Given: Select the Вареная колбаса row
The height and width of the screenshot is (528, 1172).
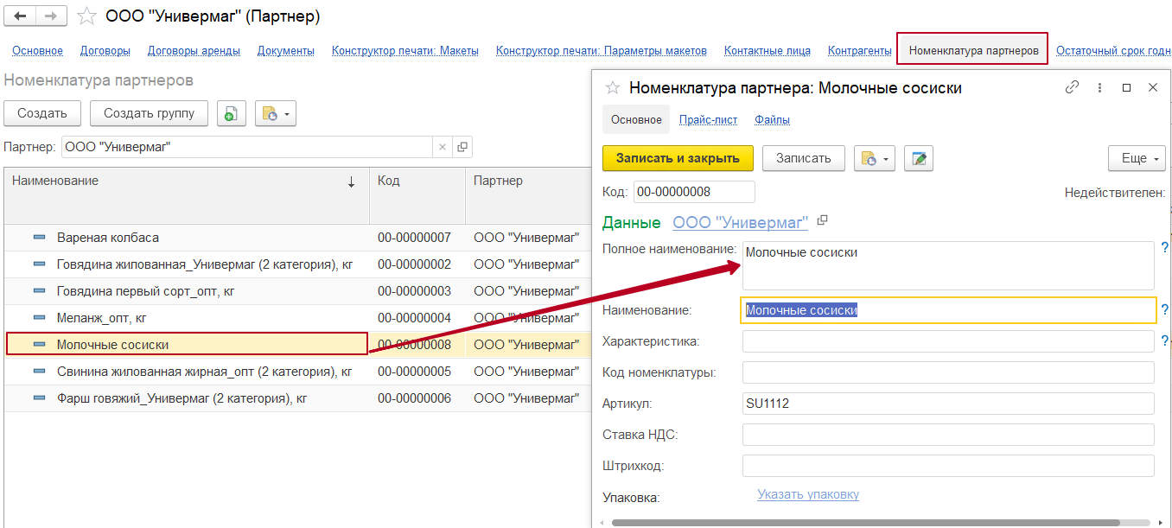Looking at the screenshot, I should coord(108,237).
